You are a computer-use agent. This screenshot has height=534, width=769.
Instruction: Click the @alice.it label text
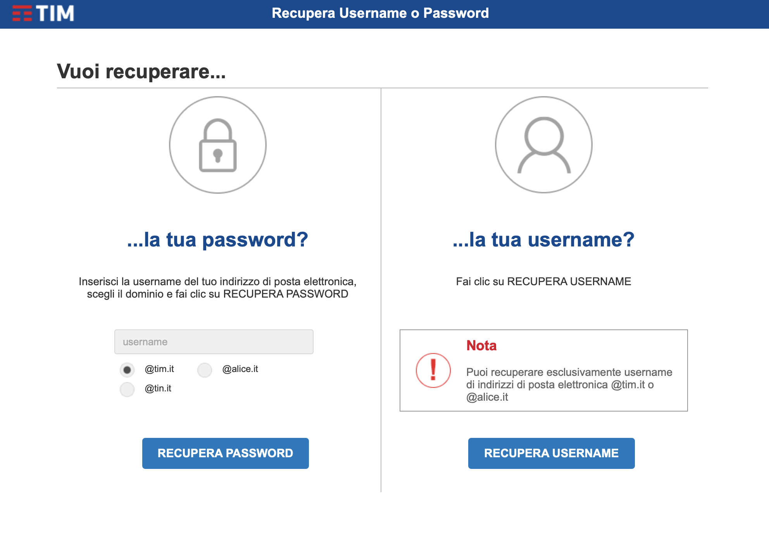click(240, 369)
